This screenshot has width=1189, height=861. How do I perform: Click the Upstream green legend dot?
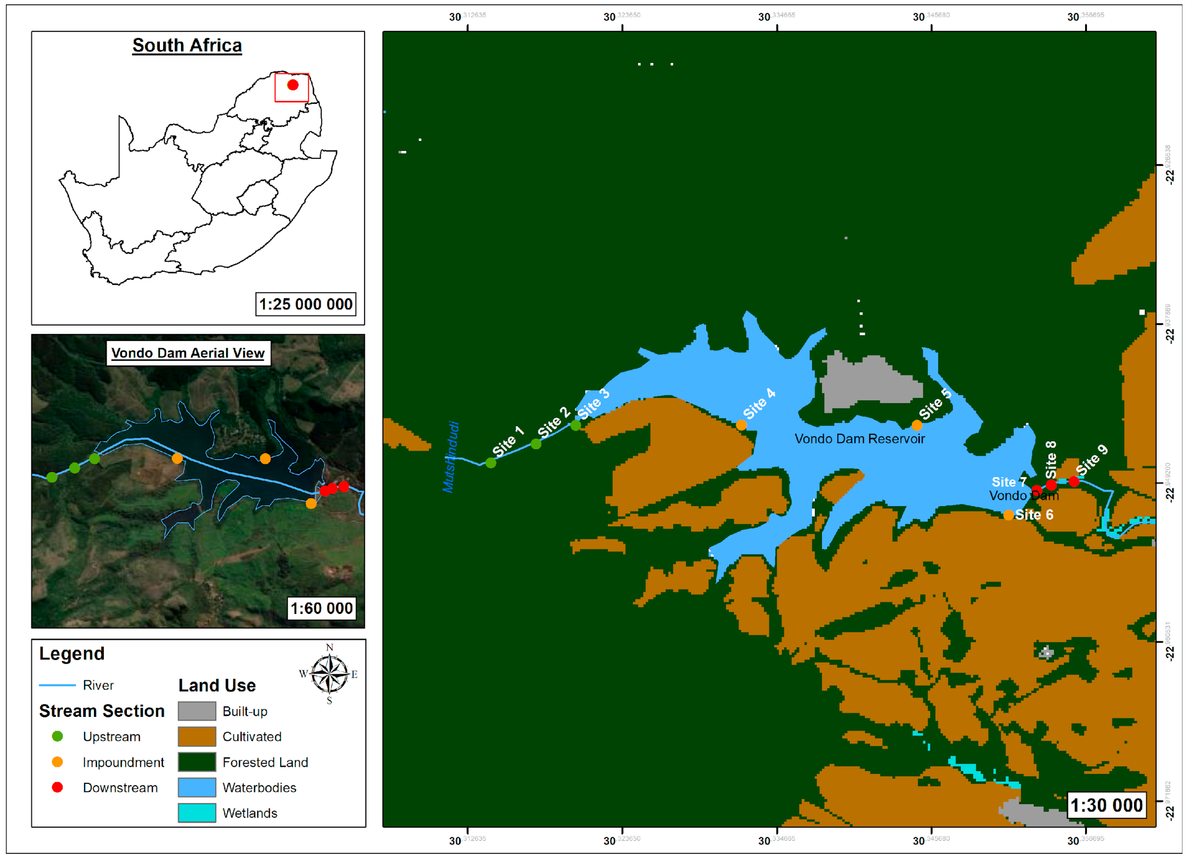58,736
